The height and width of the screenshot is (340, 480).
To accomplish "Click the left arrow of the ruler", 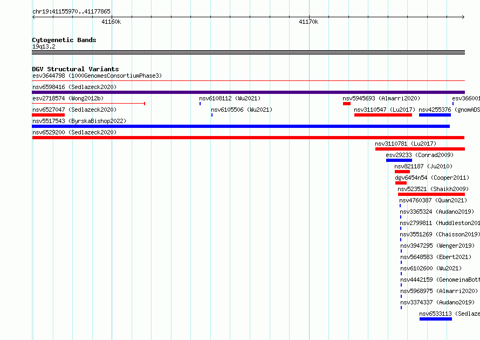I will click(33, 17).
